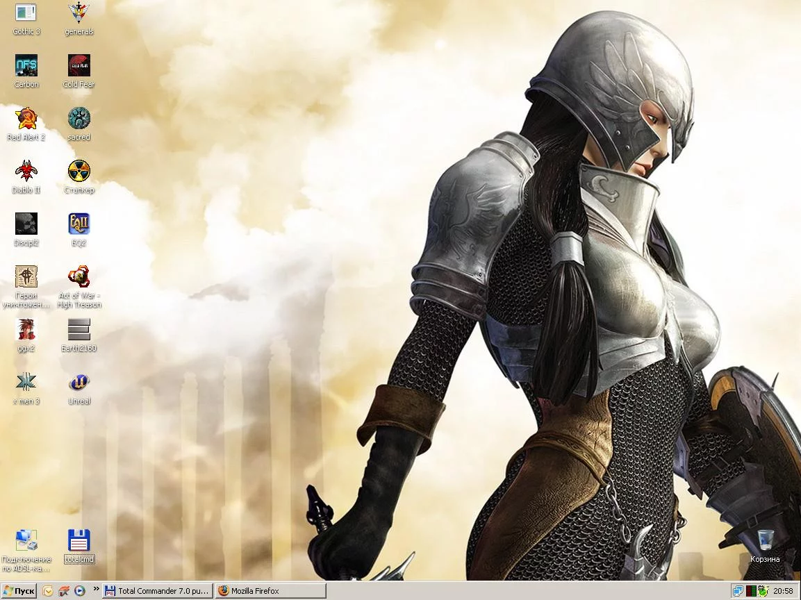Select the Корзина recycle bin
This screenshot has width=801, height=600.
(765, 547)
